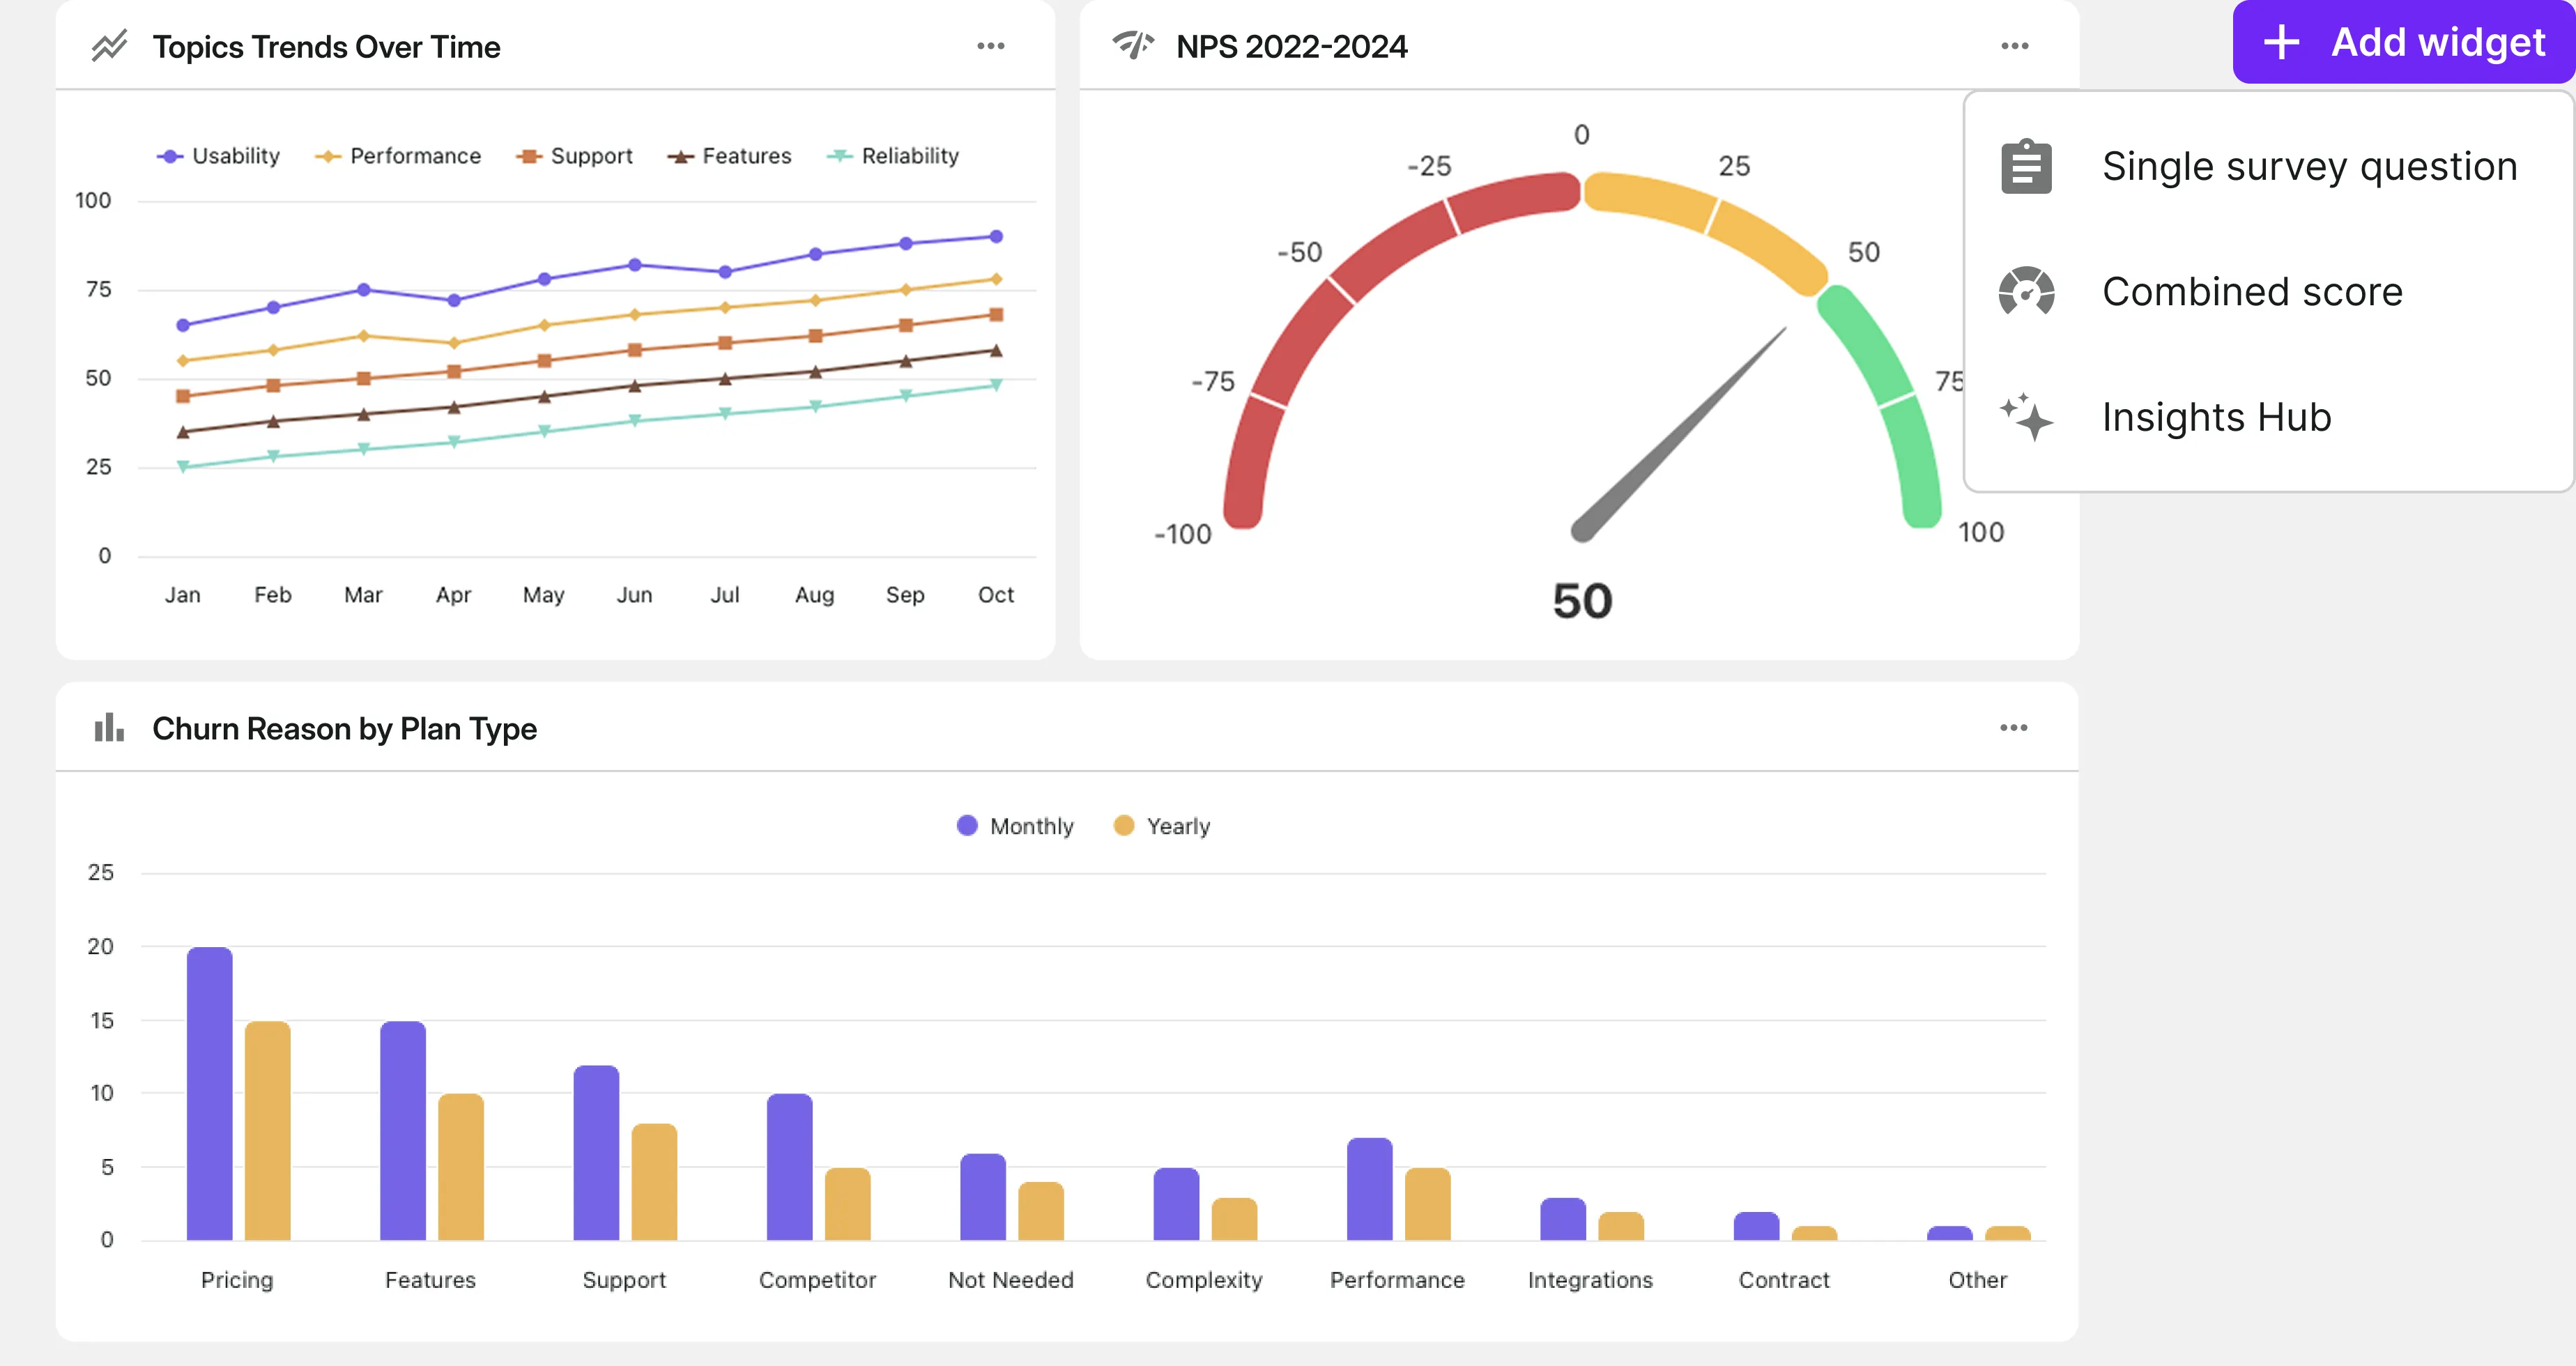Click the -100 label on NPS gauge
Screen dimensions: 2576x1366
(x=1183, y=534)
